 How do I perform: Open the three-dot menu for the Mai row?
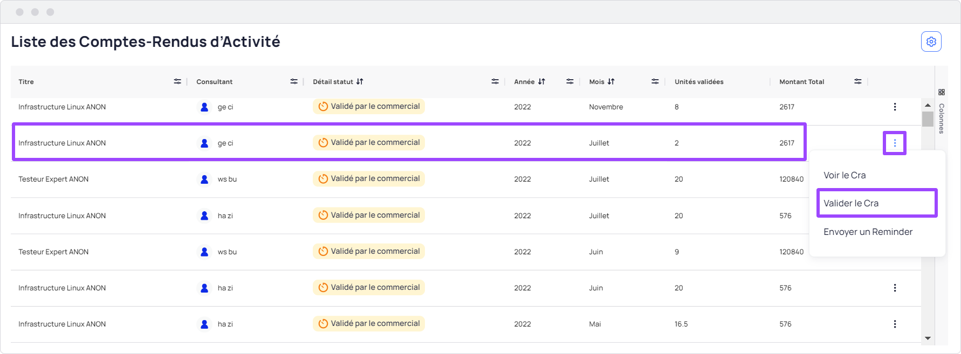[x=895, y=324]
